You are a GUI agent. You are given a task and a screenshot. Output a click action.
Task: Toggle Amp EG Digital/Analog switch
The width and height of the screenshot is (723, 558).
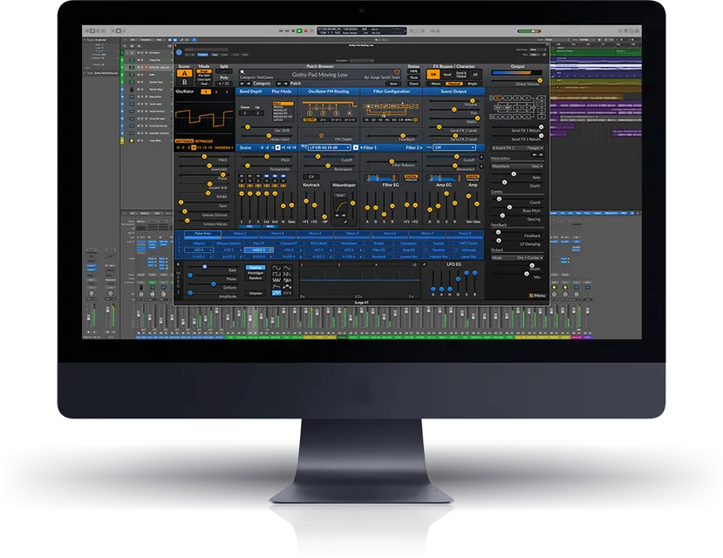click(473, 178)
